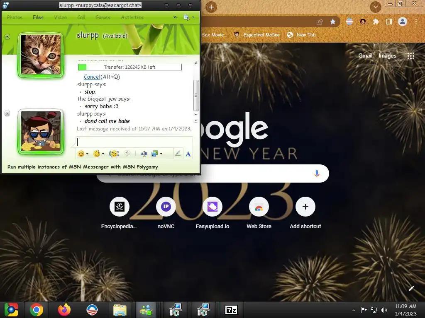This screenshot has height=318, width=425.
Task: Expand the window menu dropdown arrow
Action: pos(193,17)
